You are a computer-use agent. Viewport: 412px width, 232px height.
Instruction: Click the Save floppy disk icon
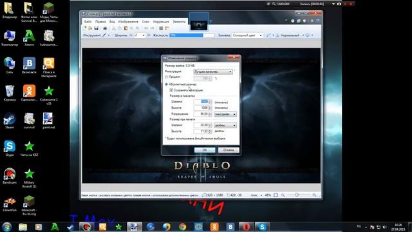(96, 28)
